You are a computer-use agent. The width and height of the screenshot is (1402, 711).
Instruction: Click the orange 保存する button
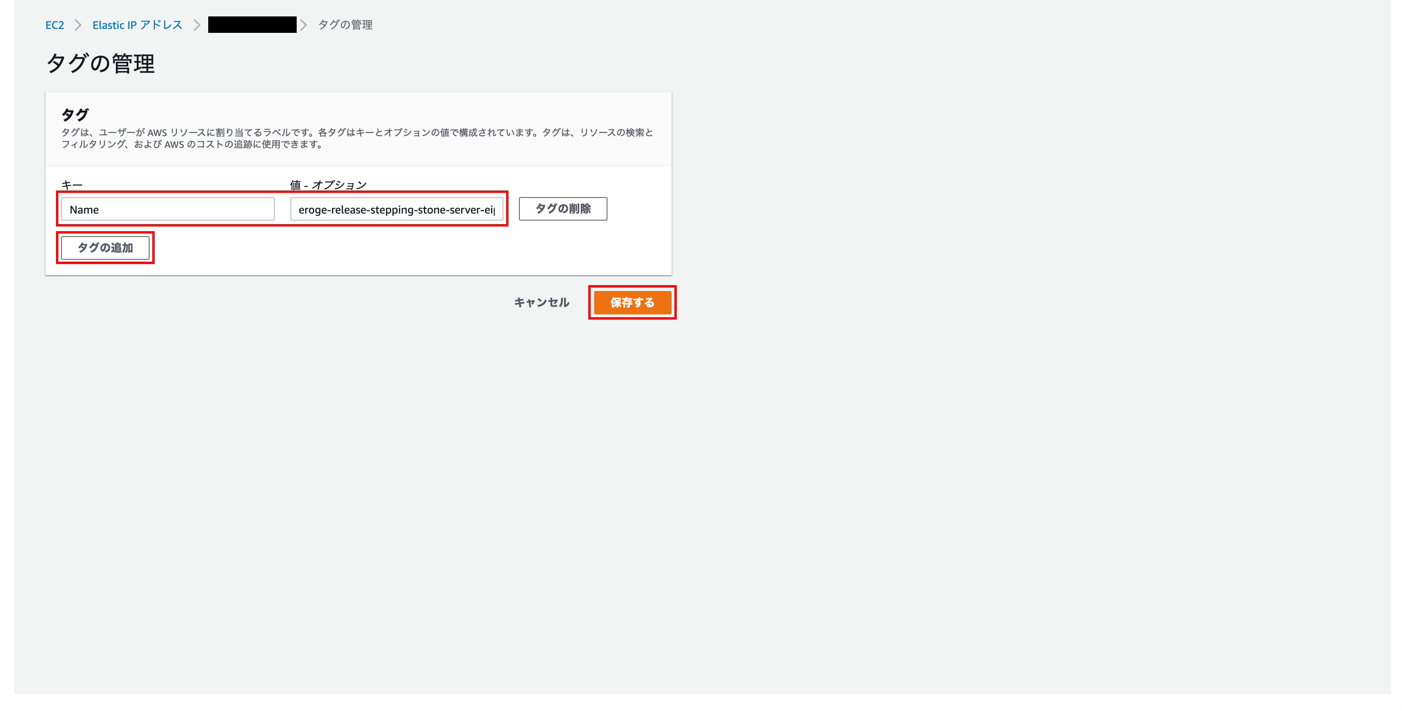pos(633,302)
